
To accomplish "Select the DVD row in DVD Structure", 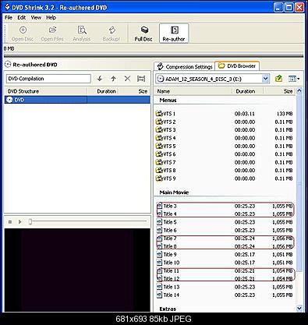I will 77,100.
